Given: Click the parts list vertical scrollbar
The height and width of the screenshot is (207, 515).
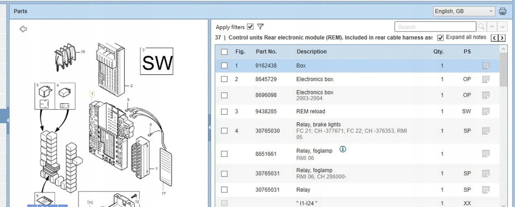Looking at the screenshot, I should point(503,70).
